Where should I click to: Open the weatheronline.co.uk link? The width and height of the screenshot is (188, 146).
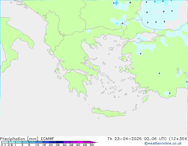click(163, 143)
